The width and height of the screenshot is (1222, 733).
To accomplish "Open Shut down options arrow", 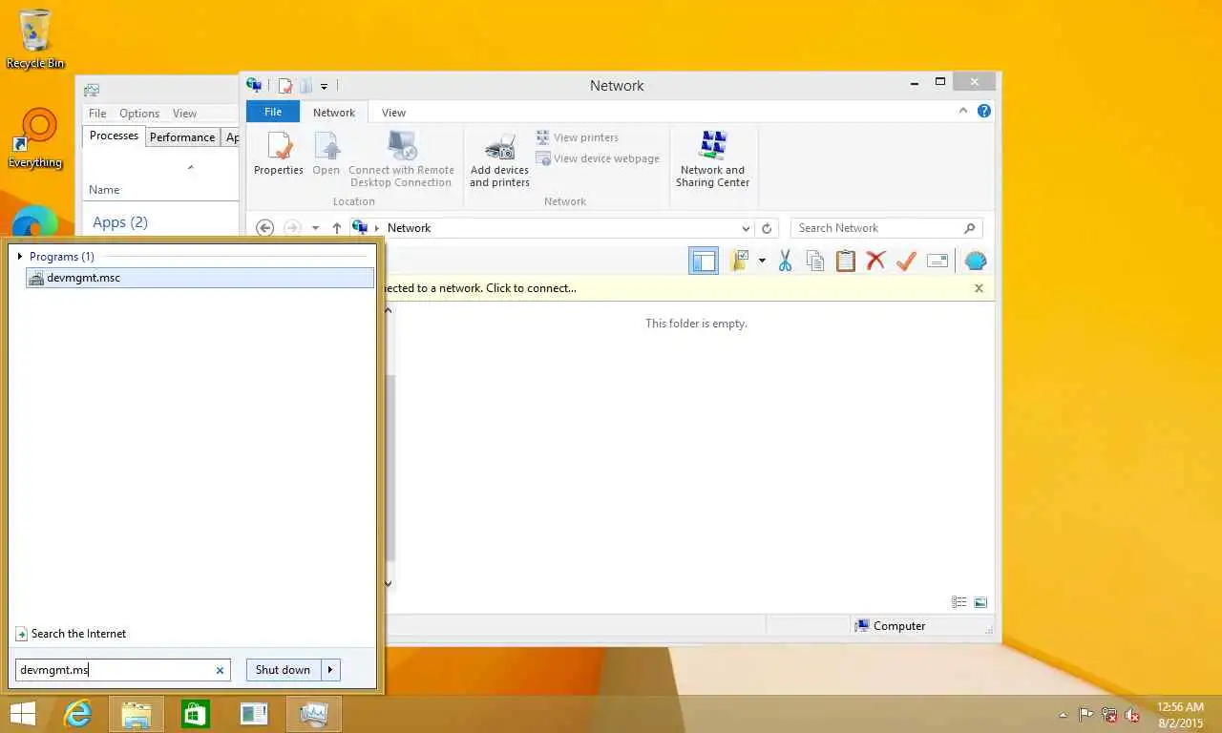I will 330,670.
